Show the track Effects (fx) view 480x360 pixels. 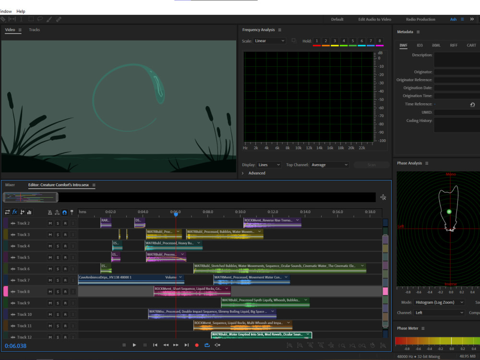[14, 212]
